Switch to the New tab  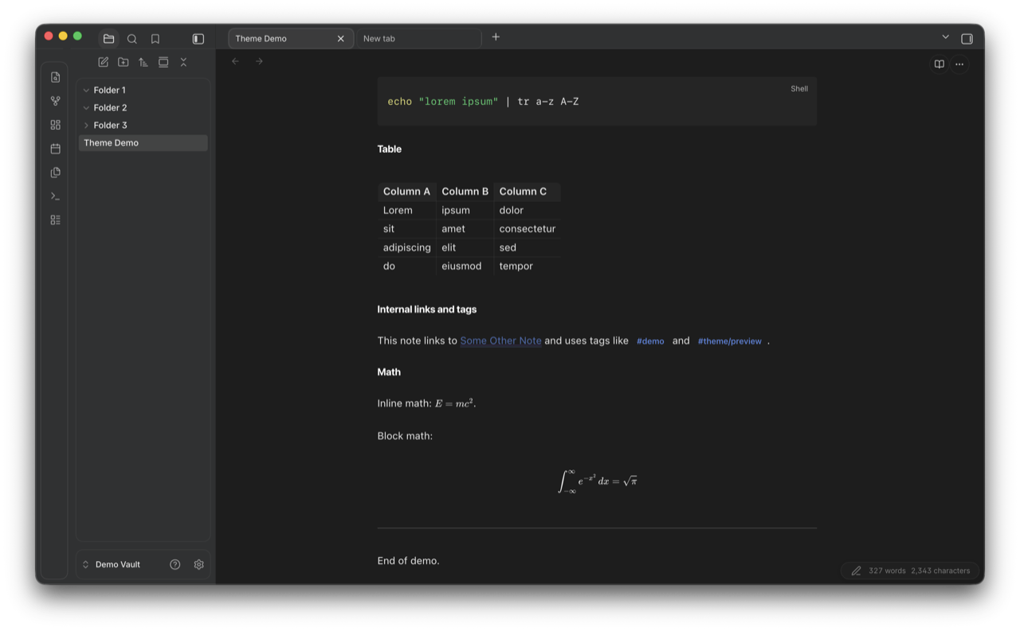pos(418,38)
